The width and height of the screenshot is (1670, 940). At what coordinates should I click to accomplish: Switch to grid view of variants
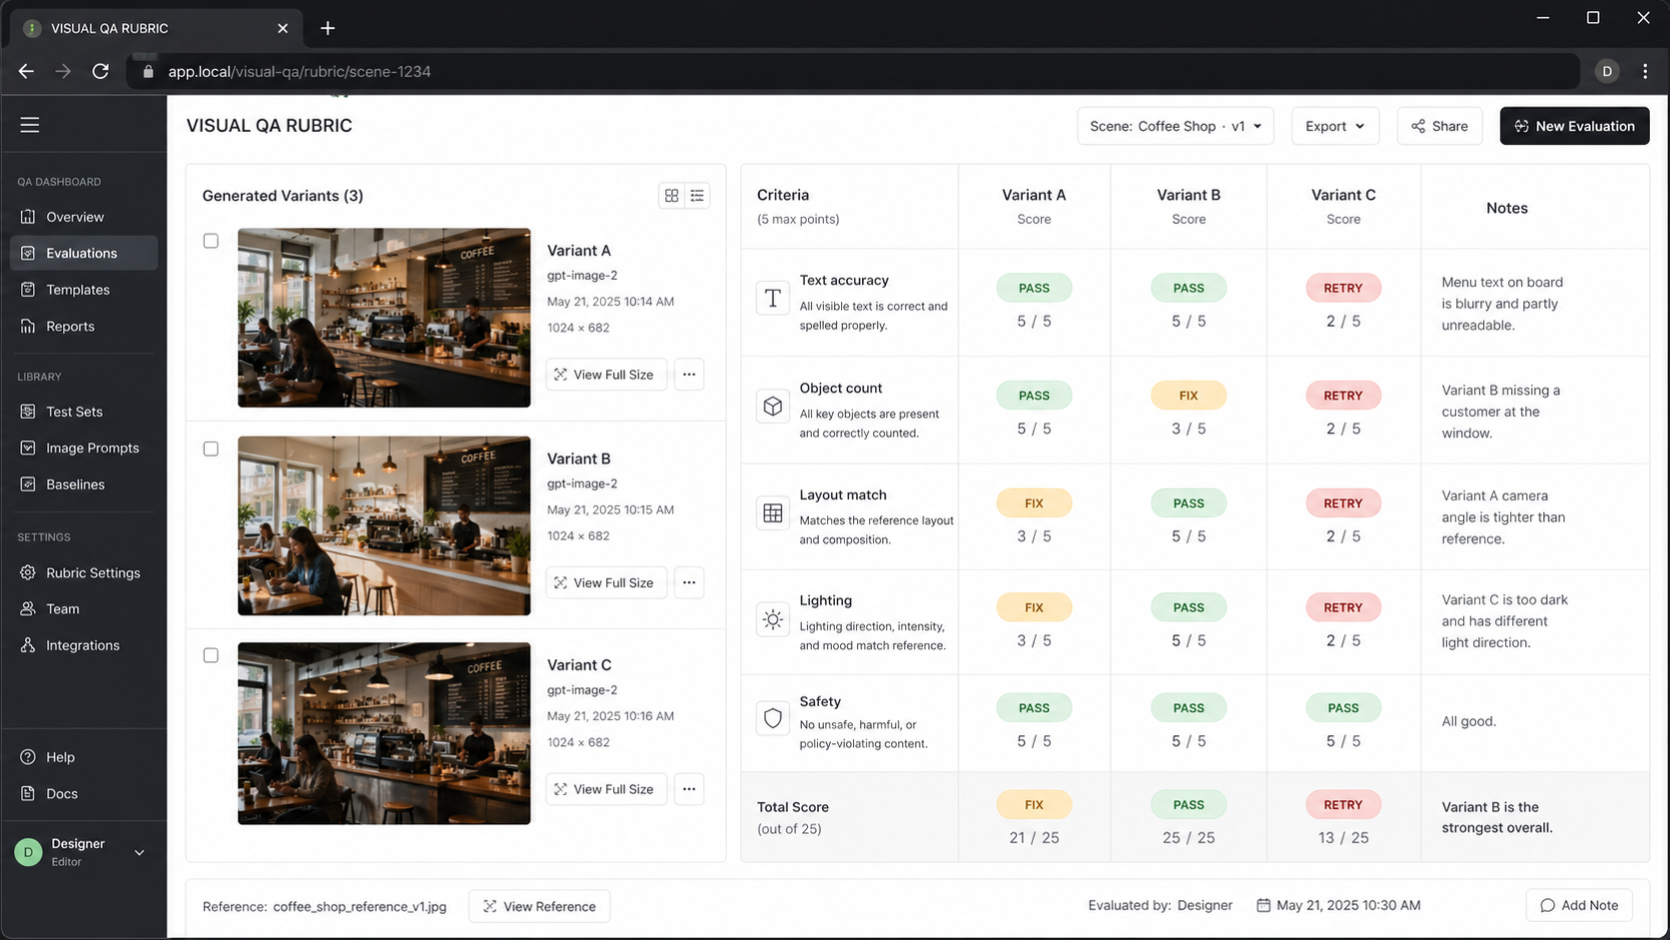point(671,196)
